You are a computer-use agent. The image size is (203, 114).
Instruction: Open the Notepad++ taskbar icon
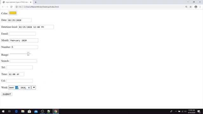tap(49, 111)
